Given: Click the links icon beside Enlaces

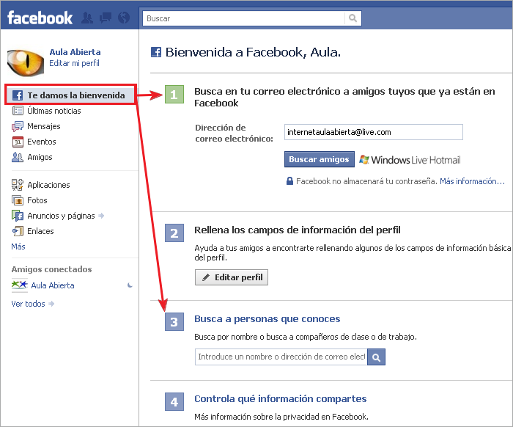Looking at the screenshot, I should (18, 231).
